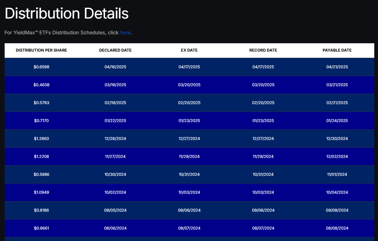Click declared date 08/06/2024
The image size is (378, 241).
point(115,228)
